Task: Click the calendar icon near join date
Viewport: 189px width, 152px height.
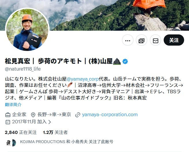Action: 8,122
